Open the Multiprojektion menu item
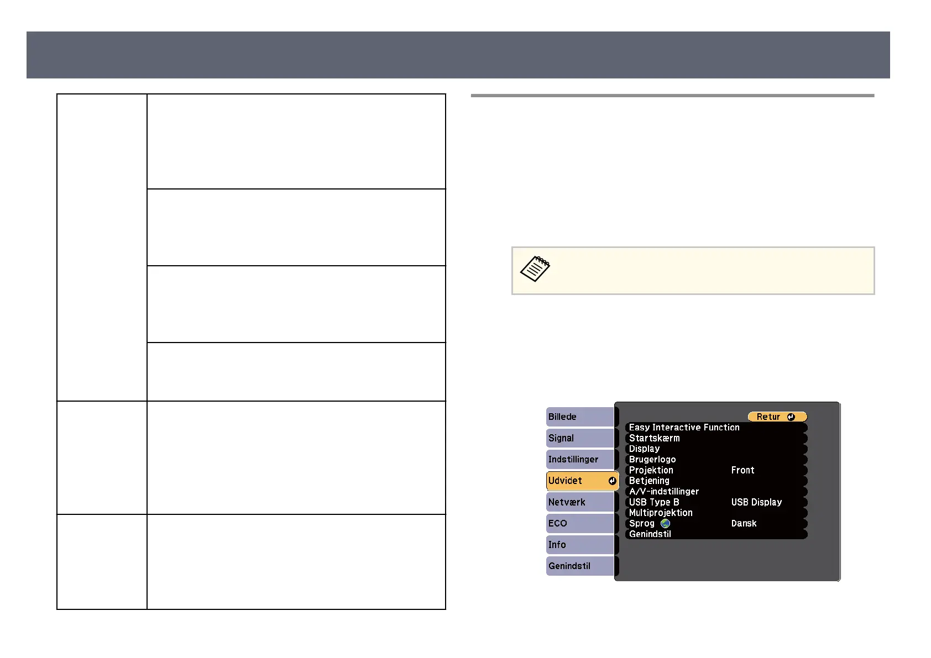Viewport: 931px width, 658px height. [661, 513]
